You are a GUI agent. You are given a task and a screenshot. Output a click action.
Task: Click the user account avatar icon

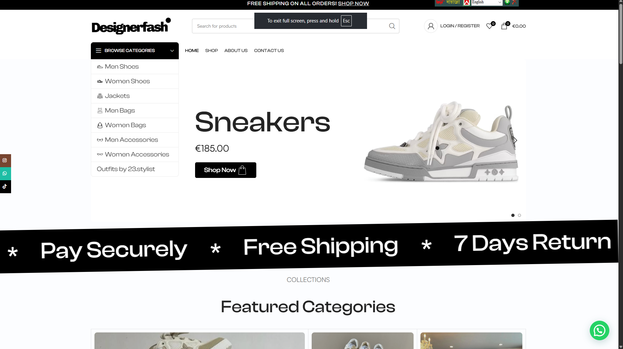431,26
